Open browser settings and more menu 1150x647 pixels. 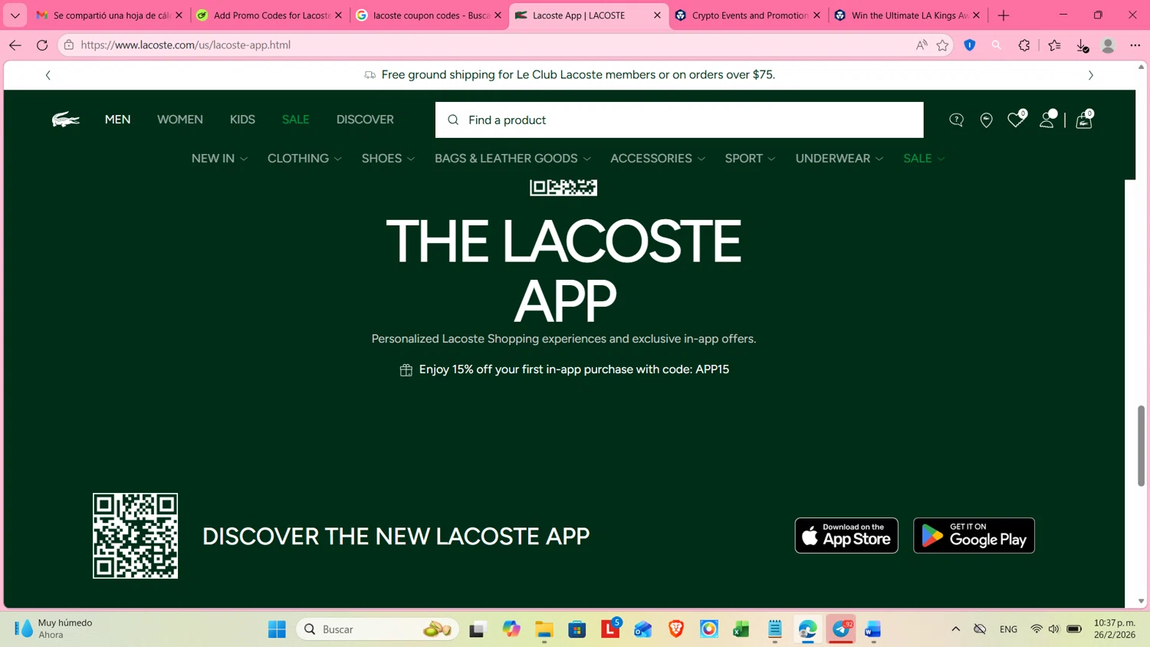pyautogui.click(x=1135, y=45)
